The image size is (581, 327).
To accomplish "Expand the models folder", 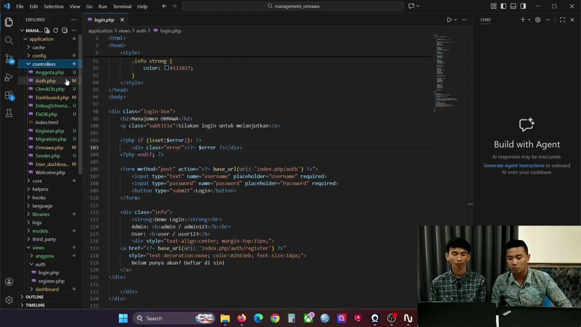I will click(50, 231).
